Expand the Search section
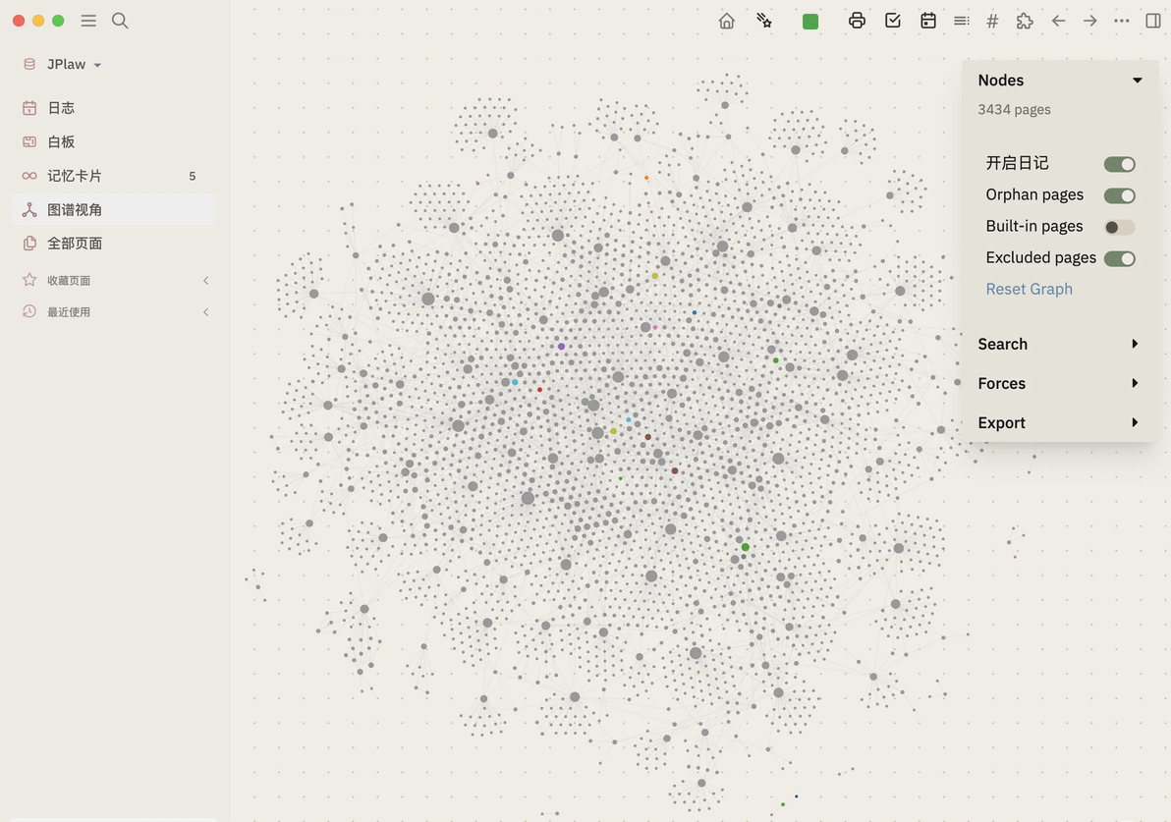1171x822 pixels. pyautogui.click(x=1060, y=344)
